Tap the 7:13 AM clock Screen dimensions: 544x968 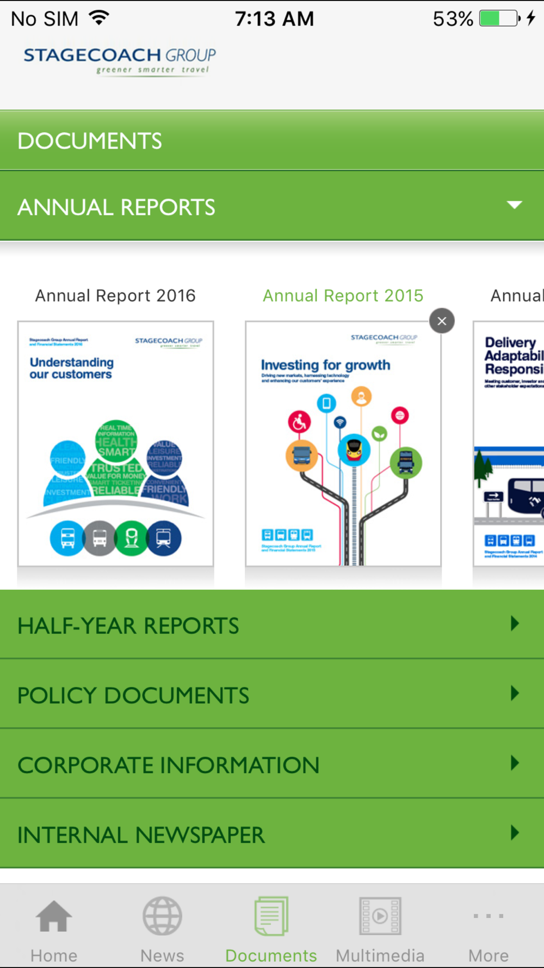pos(275,19)
